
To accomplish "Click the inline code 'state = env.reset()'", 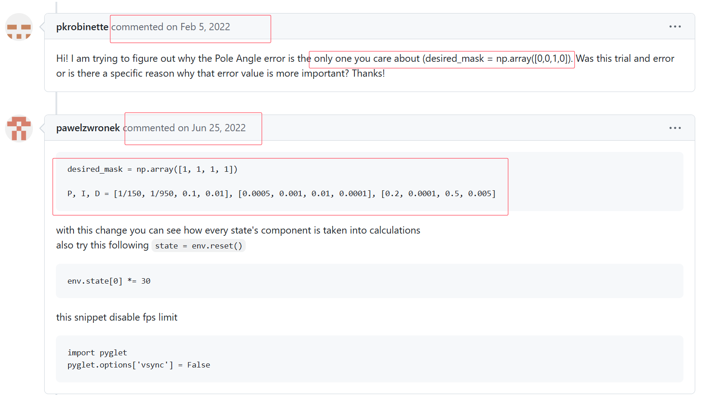I will pos(198,246).
